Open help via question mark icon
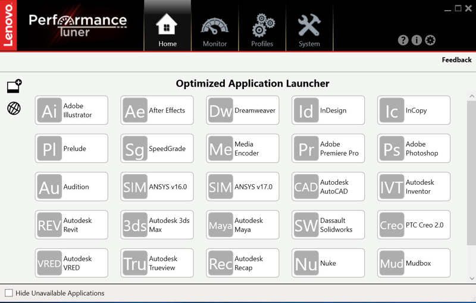This screenshot has width=476, height=303. [x=403, y=40]
